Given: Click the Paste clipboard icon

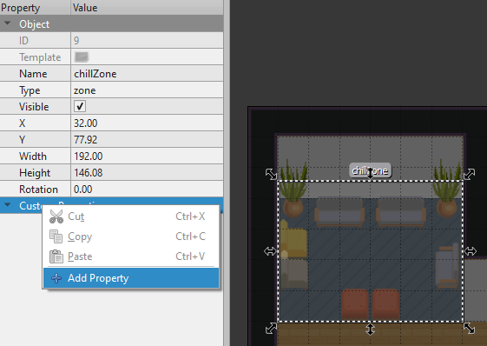Looking at the screenshot, I should coord(56,256).
